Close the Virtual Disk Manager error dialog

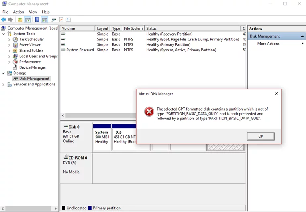tap(276, 94)
